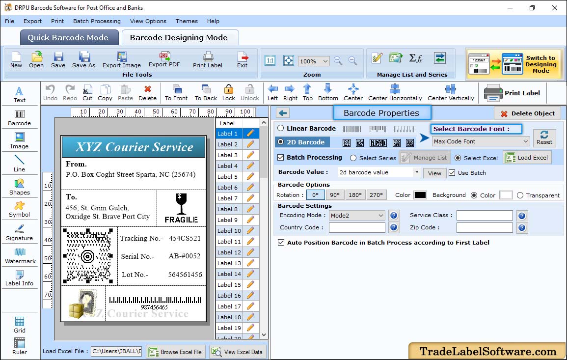Screen dimensions: 567x360
Task: Click the Delete Object button
Action: point(528,113)
